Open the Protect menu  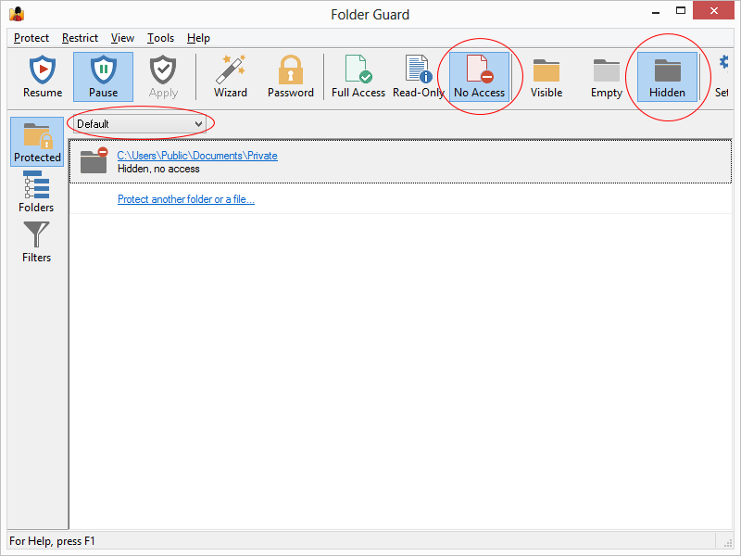pyautogui.click(x=31, y=38)
